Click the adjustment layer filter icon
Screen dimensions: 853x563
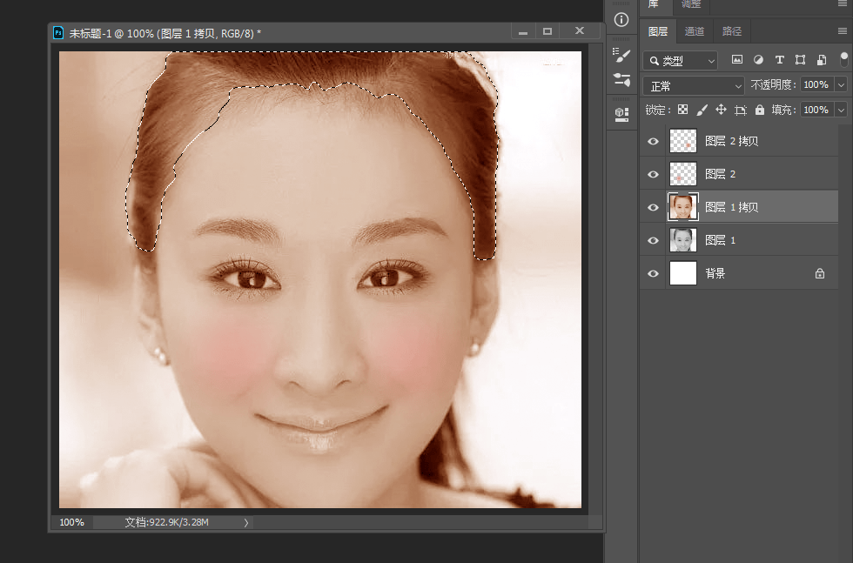758,60
